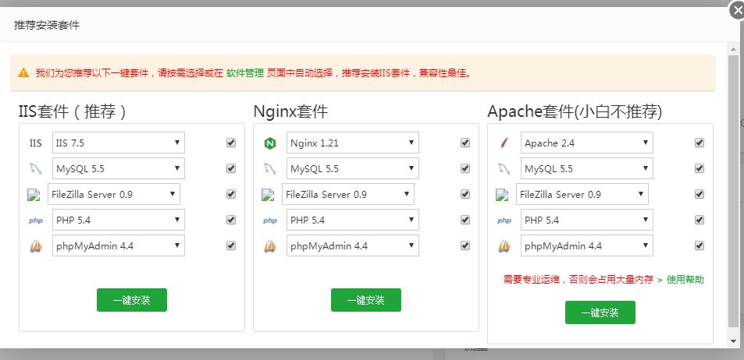This screenshot has width=744, height=360.
Task: Uncheck Apache 2.4 checkbox
Action: click(700, 143)
